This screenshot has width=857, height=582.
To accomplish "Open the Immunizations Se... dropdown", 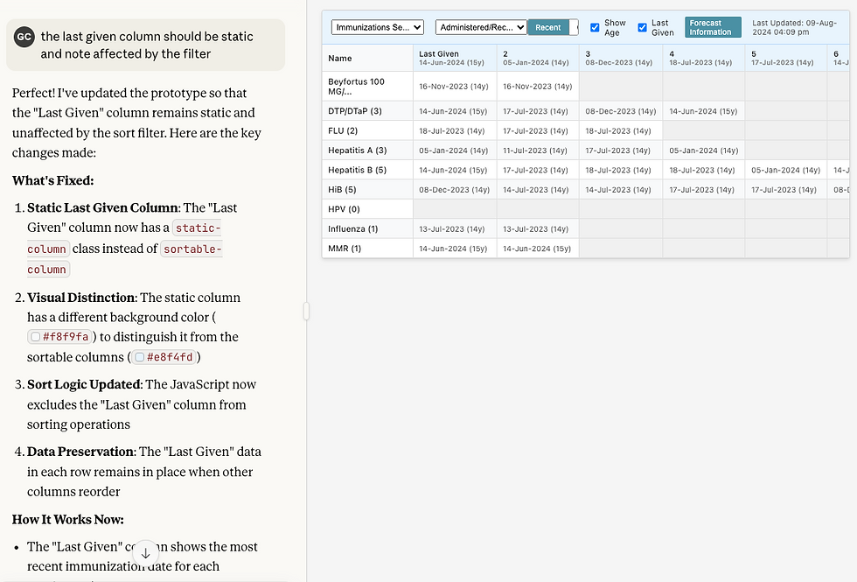I will point(377,27).
